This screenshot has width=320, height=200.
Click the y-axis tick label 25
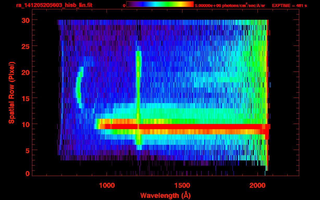(x=26, y=46)
